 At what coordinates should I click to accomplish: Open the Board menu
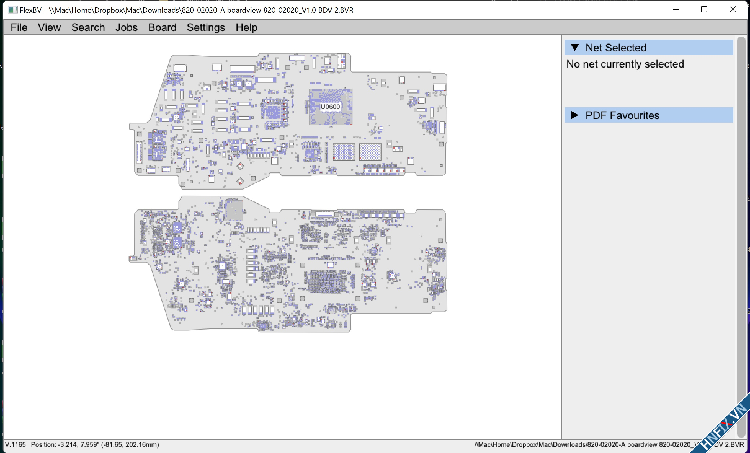162,27
